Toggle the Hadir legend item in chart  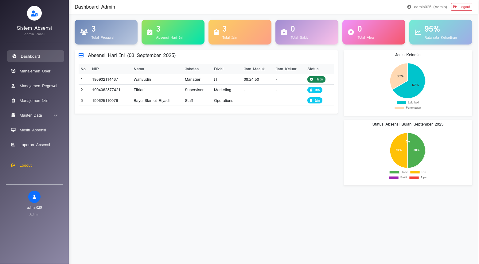[x=399, y=172]
